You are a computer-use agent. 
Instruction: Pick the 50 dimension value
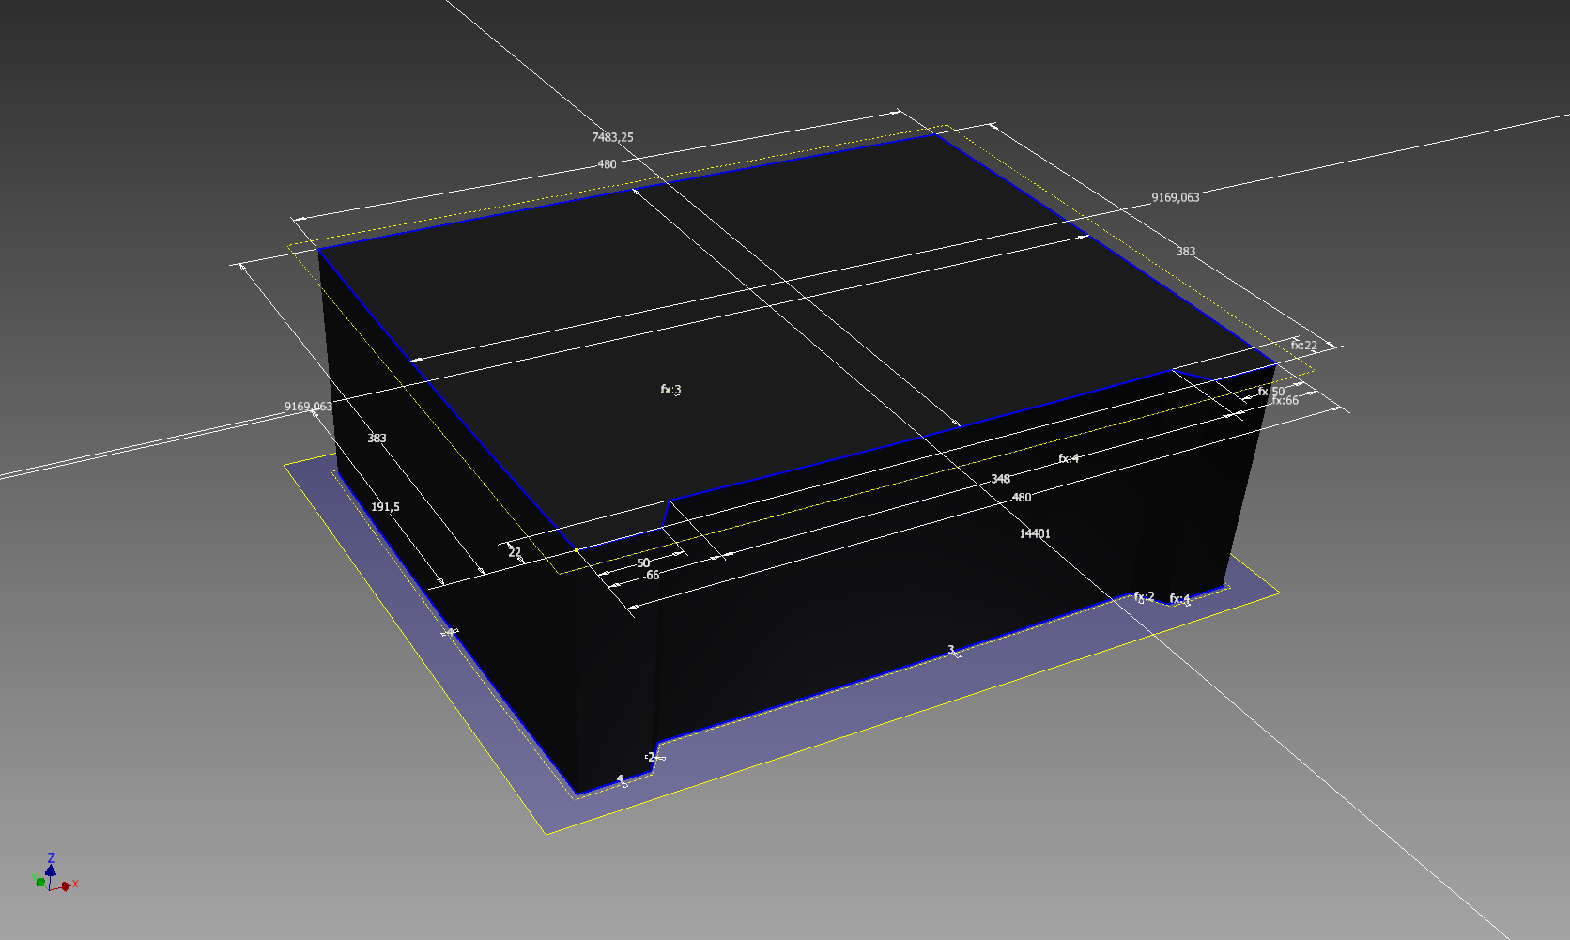click(643, 563)
